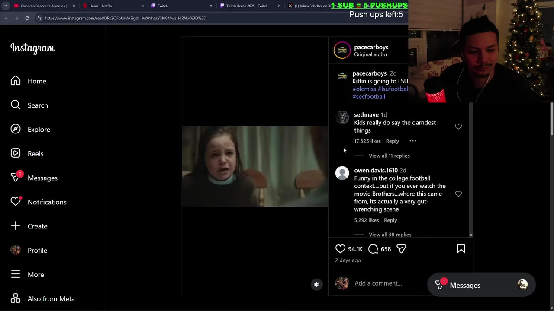Go forward in browser history
554x311 pixels.
tap(16, 18)
